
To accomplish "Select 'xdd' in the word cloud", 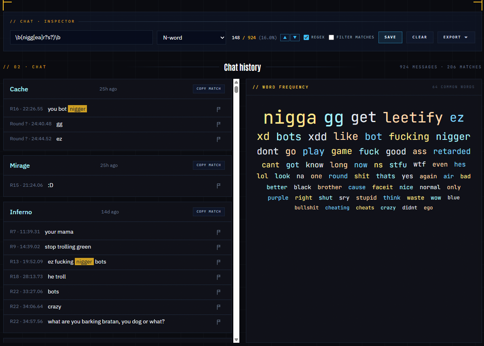I will (317, 137).
